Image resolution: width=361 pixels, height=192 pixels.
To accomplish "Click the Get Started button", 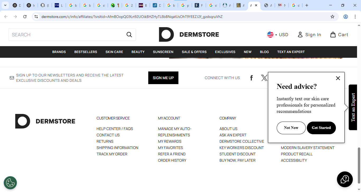I will click(321, 128).
